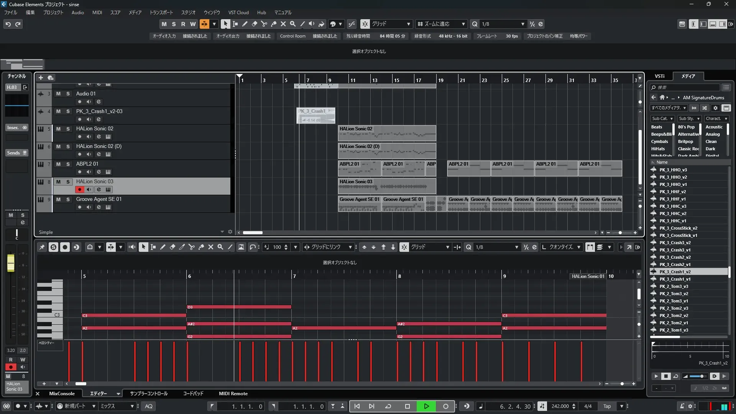Solo the Groove Agent SE 01 track
Viewport: 736px width, 414px height.
(x=68, y=199)
